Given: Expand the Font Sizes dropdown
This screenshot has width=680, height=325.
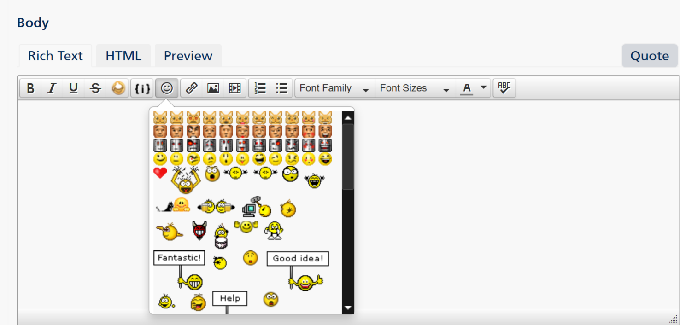Looking at the screenshot, I should (x=414, y=88).
